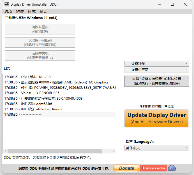
Task: Open the Discord icon link
Action: [x=172, y=168]
